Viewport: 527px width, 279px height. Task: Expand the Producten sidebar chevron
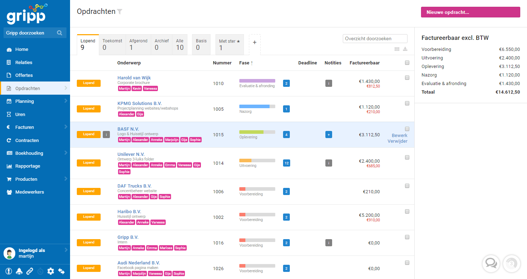point(66,179)
